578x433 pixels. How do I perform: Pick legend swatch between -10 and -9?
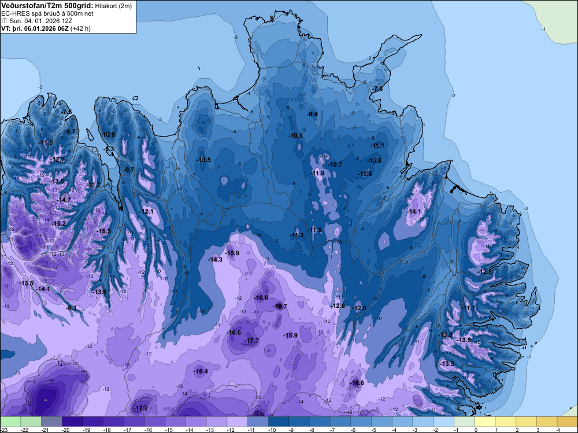(x=279, y=421)
